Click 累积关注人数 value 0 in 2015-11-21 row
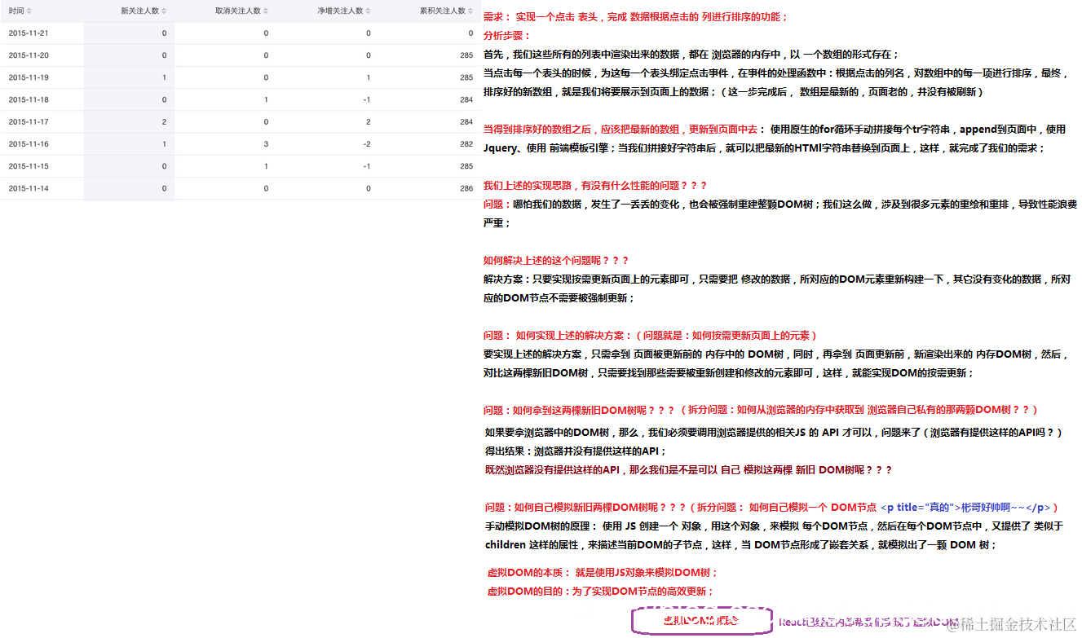 470,33
